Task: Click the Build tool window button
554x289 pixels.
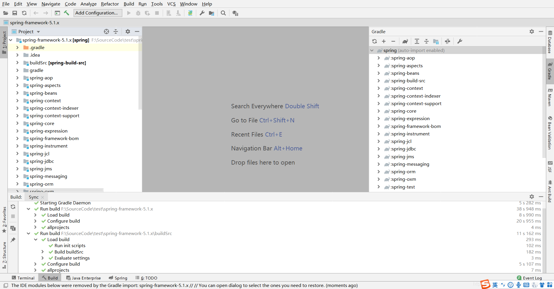Action: click(x=50, y=278)
